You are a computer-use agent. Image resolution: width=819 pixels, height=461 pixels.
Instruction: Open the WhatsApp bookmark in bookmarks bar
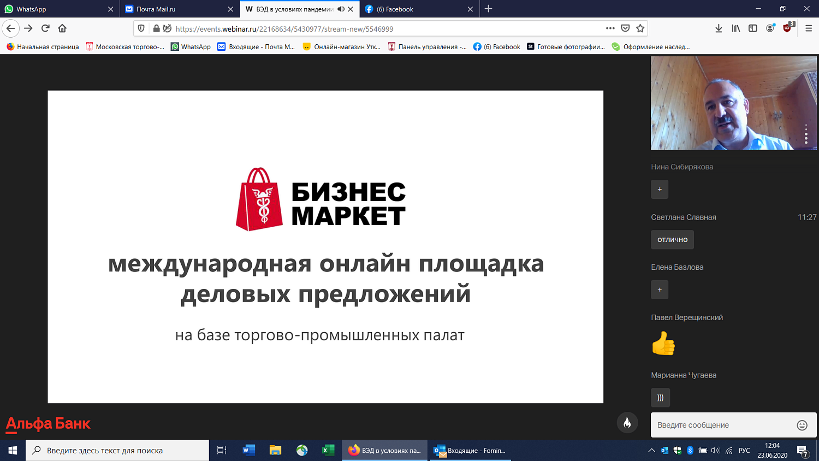[191, 47]
